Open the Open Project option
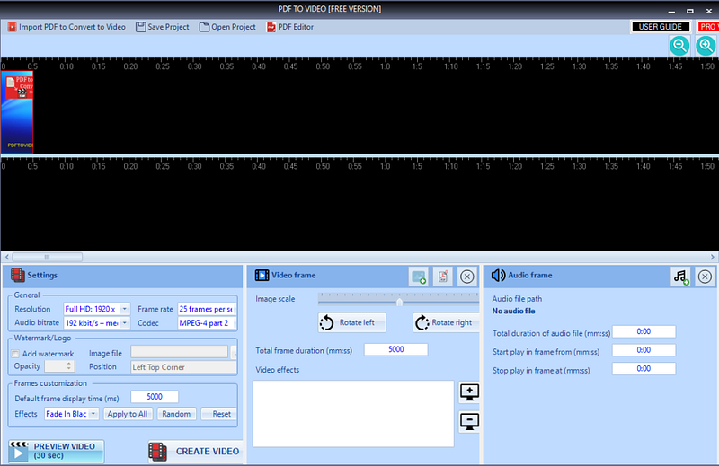 pyautogui.click(x=227, y=27)
